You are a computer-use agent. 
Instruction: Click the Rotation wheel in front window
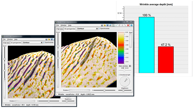(x=79, y=90)
